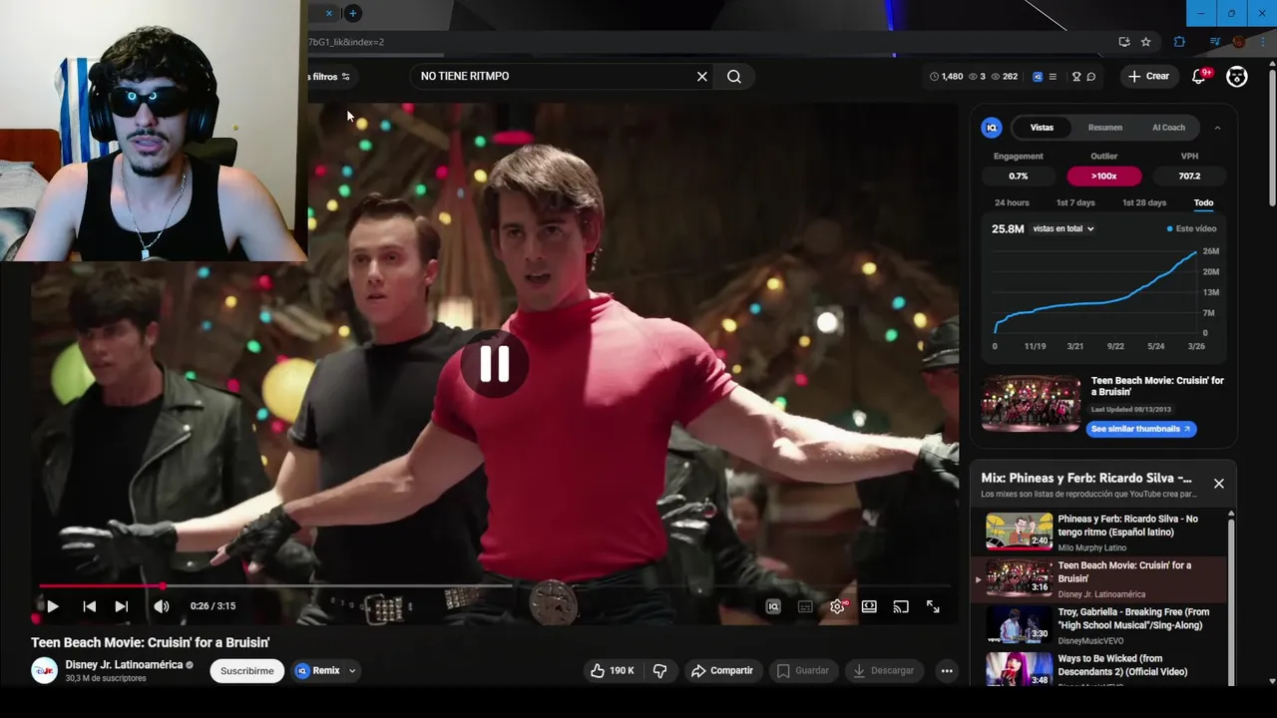Screen dimensions: 1277x718
Task: Cast the video to a device
Action: [x=901, y=606]
